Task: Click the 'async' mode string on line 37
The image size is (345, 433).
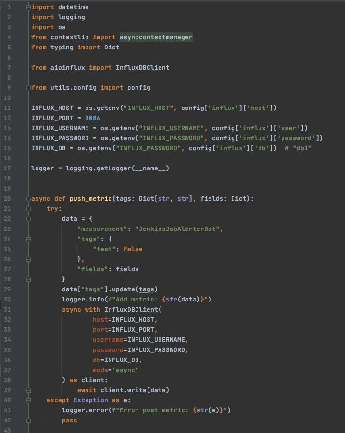Action: coord(125,370)
